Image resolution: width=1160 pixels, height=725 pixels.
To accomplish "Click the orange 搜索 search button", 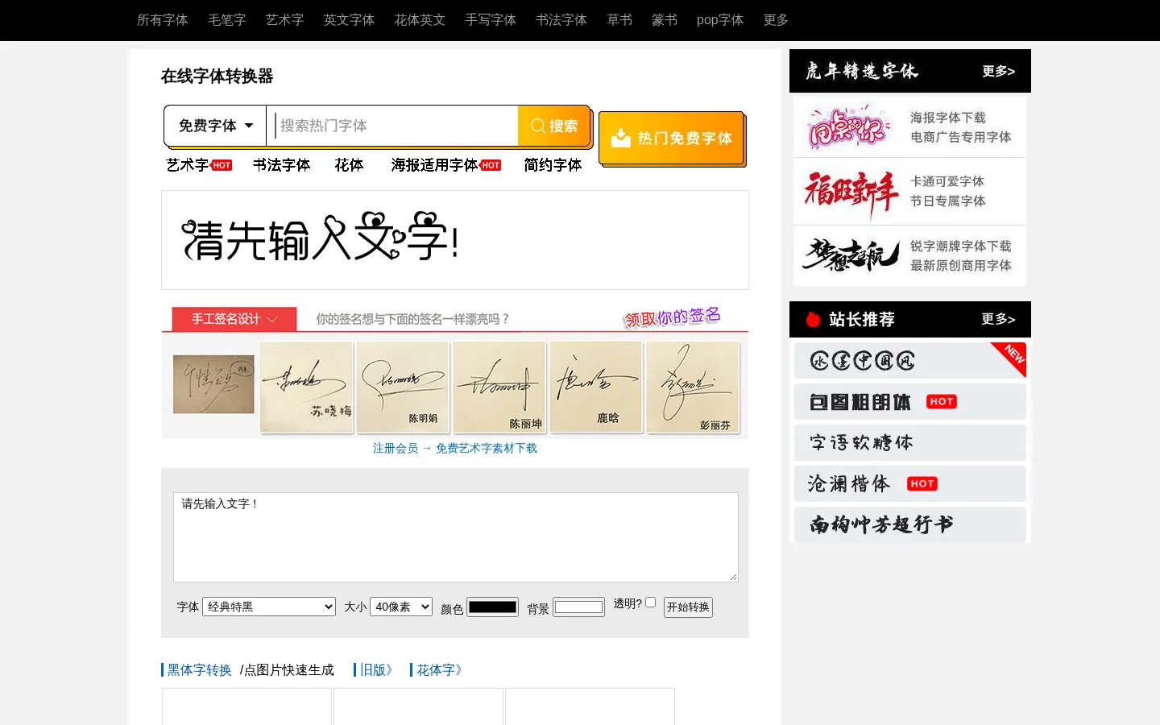I will click(x=554, y=126).
